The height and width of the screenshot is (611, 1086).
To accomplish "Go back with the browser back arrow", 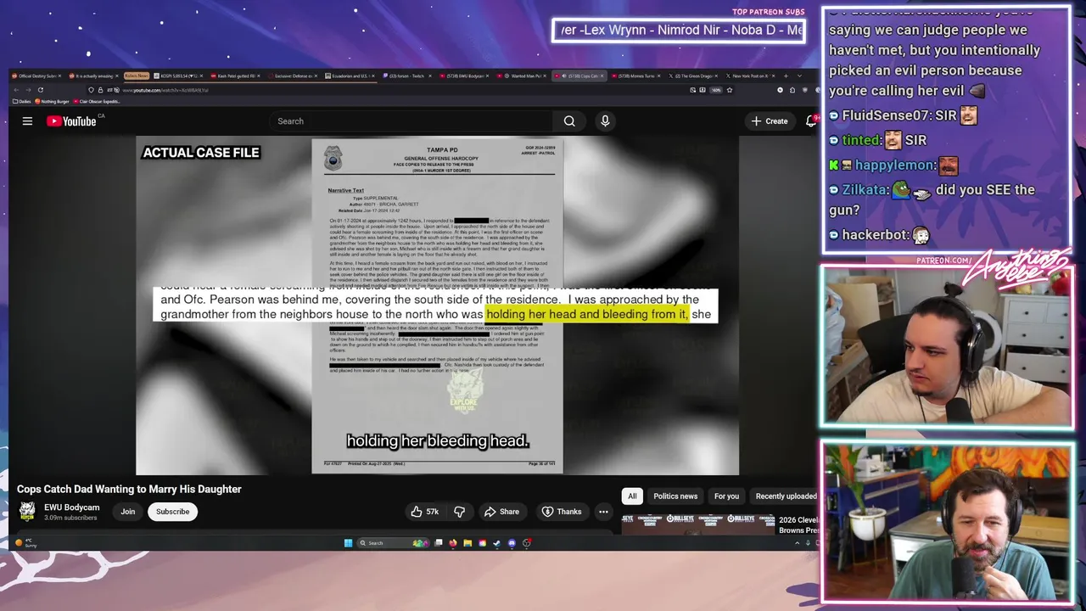I will (16, 90).
